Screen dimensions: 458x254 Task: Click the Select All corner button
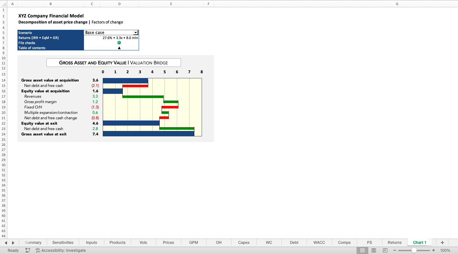pos(3,3)
